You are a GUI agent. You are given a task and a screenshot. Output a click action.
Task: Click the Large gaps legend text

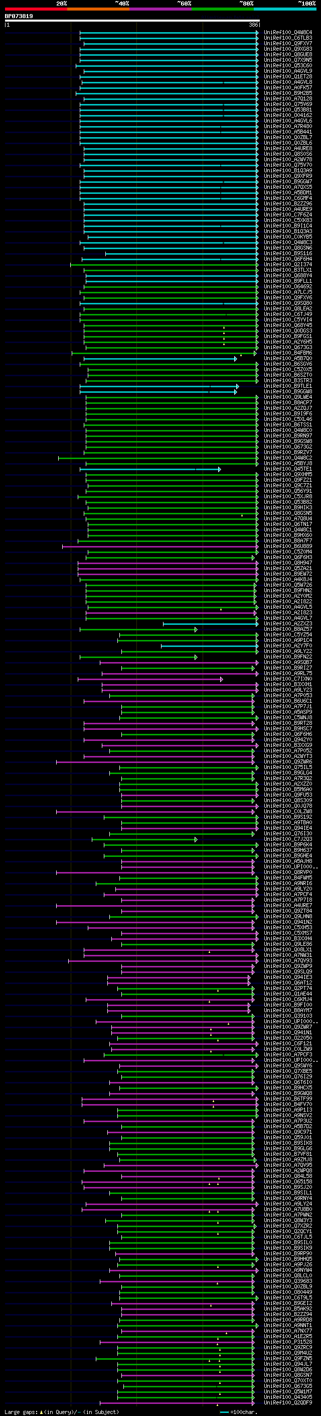62,1411
